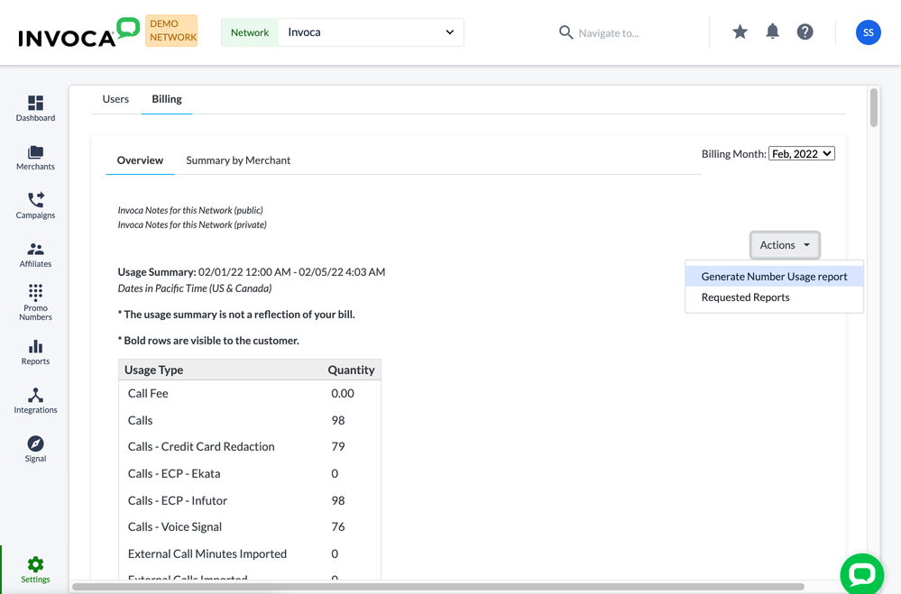Switch to Summary by Merchant tab

[238, 160]
